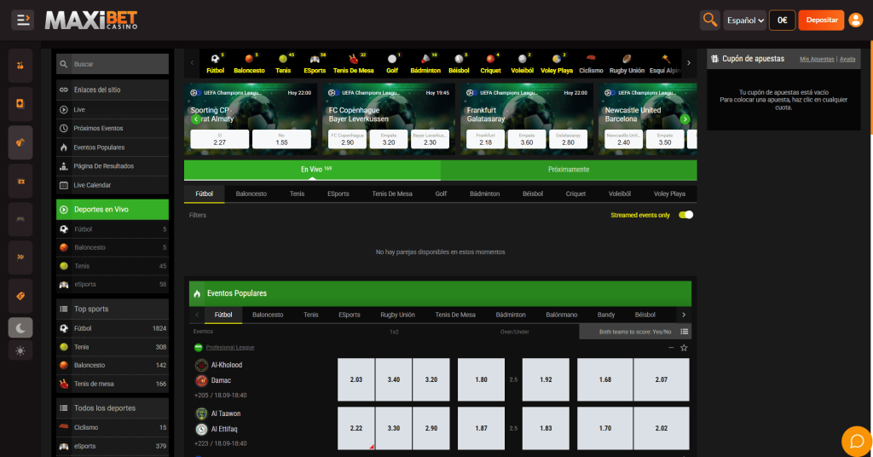Switch to dark mode with the moon icon

(20, 327)
